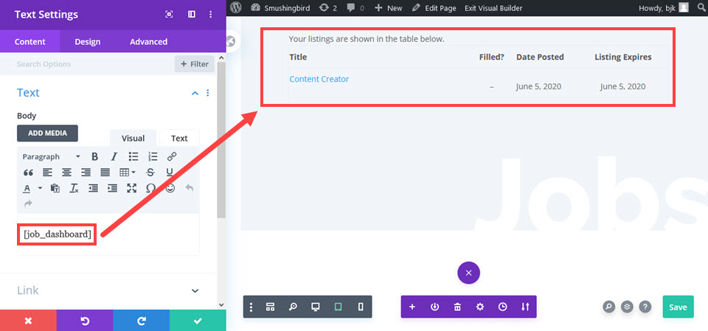Click the trash icon in the purple toolbar
Screen dimensions: 708x331
457,307
